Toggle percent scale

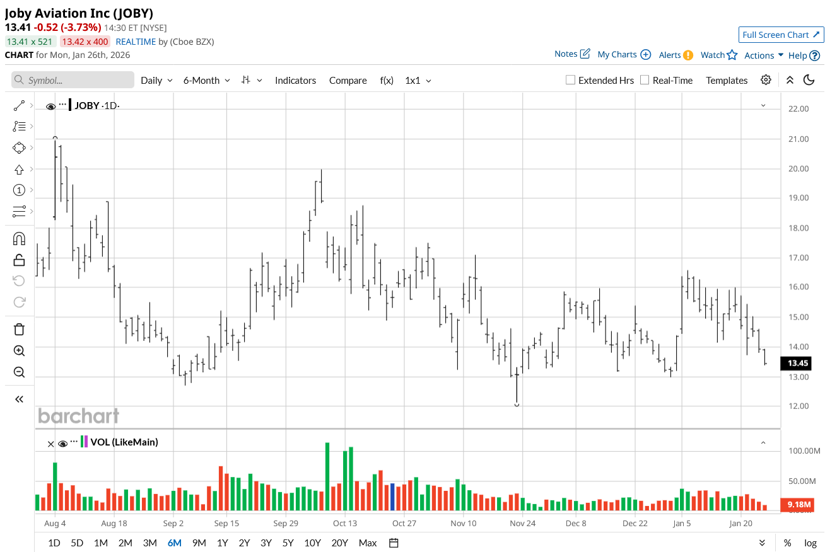[788, 543]
